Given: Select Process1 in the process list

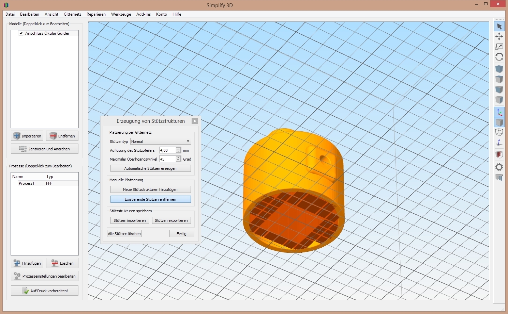Looking at the screenshot, I should (x=27, y=183).
